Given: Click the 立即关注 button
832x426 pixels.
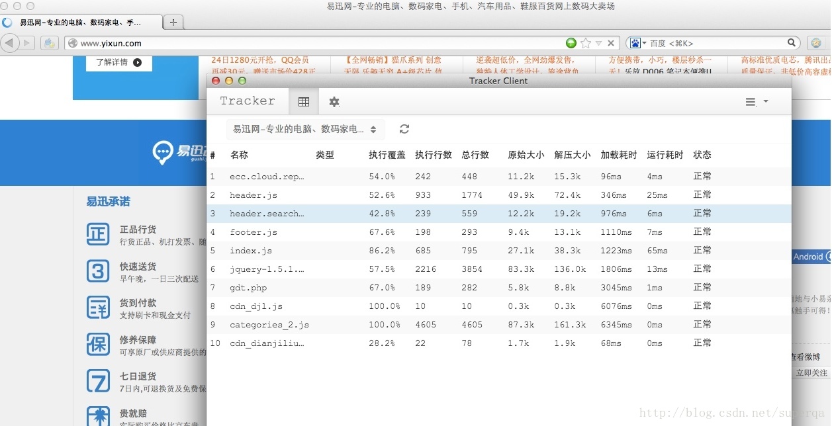Looking at the screenshot, I should [811, 373].
